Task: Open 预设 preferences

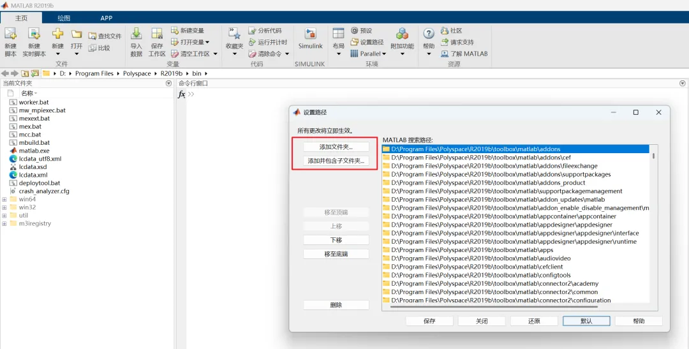Action: coord(362,31)
